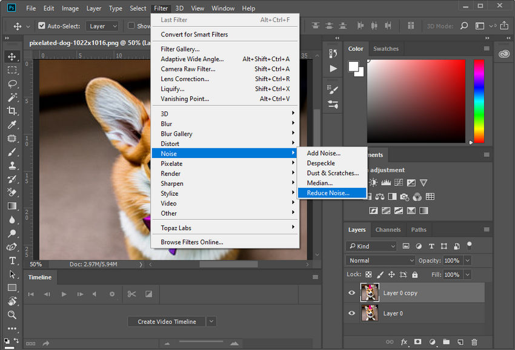Click the layer style fx icon
This screenshot has width=515, height=350.
[404, 342]
